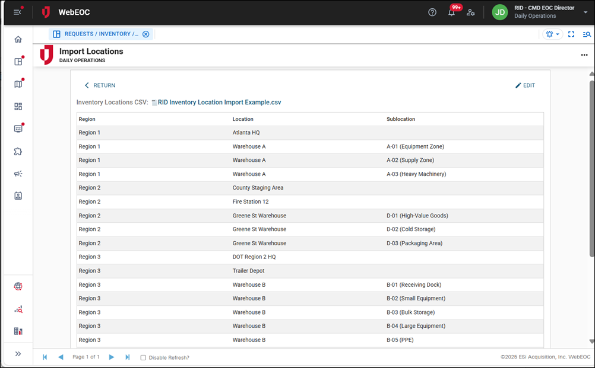
Task: Open the notification bell showing 99+
Action: click(x=452, y=12)
